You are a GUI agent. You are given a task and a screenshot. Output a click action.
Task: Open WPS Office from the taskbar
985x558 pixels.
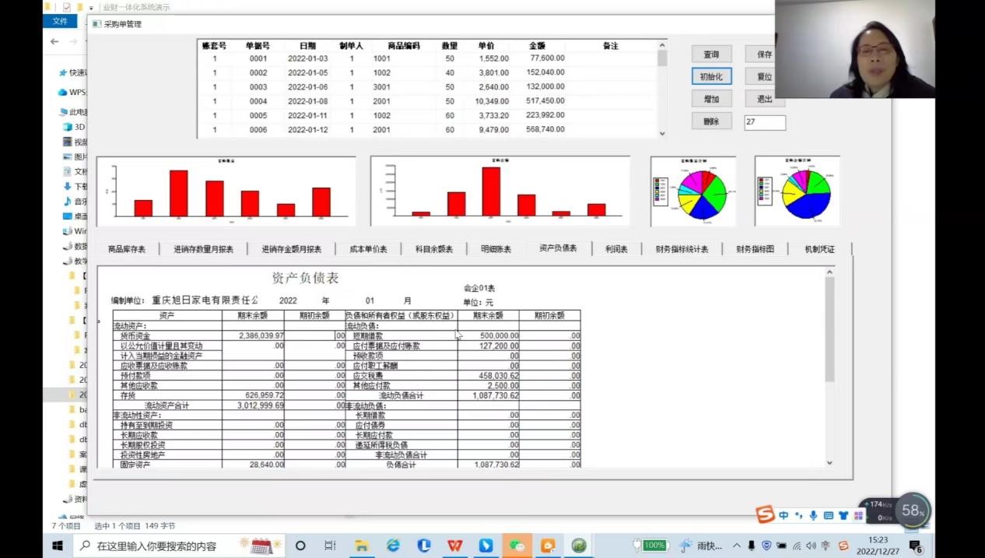tap(455, 546)
